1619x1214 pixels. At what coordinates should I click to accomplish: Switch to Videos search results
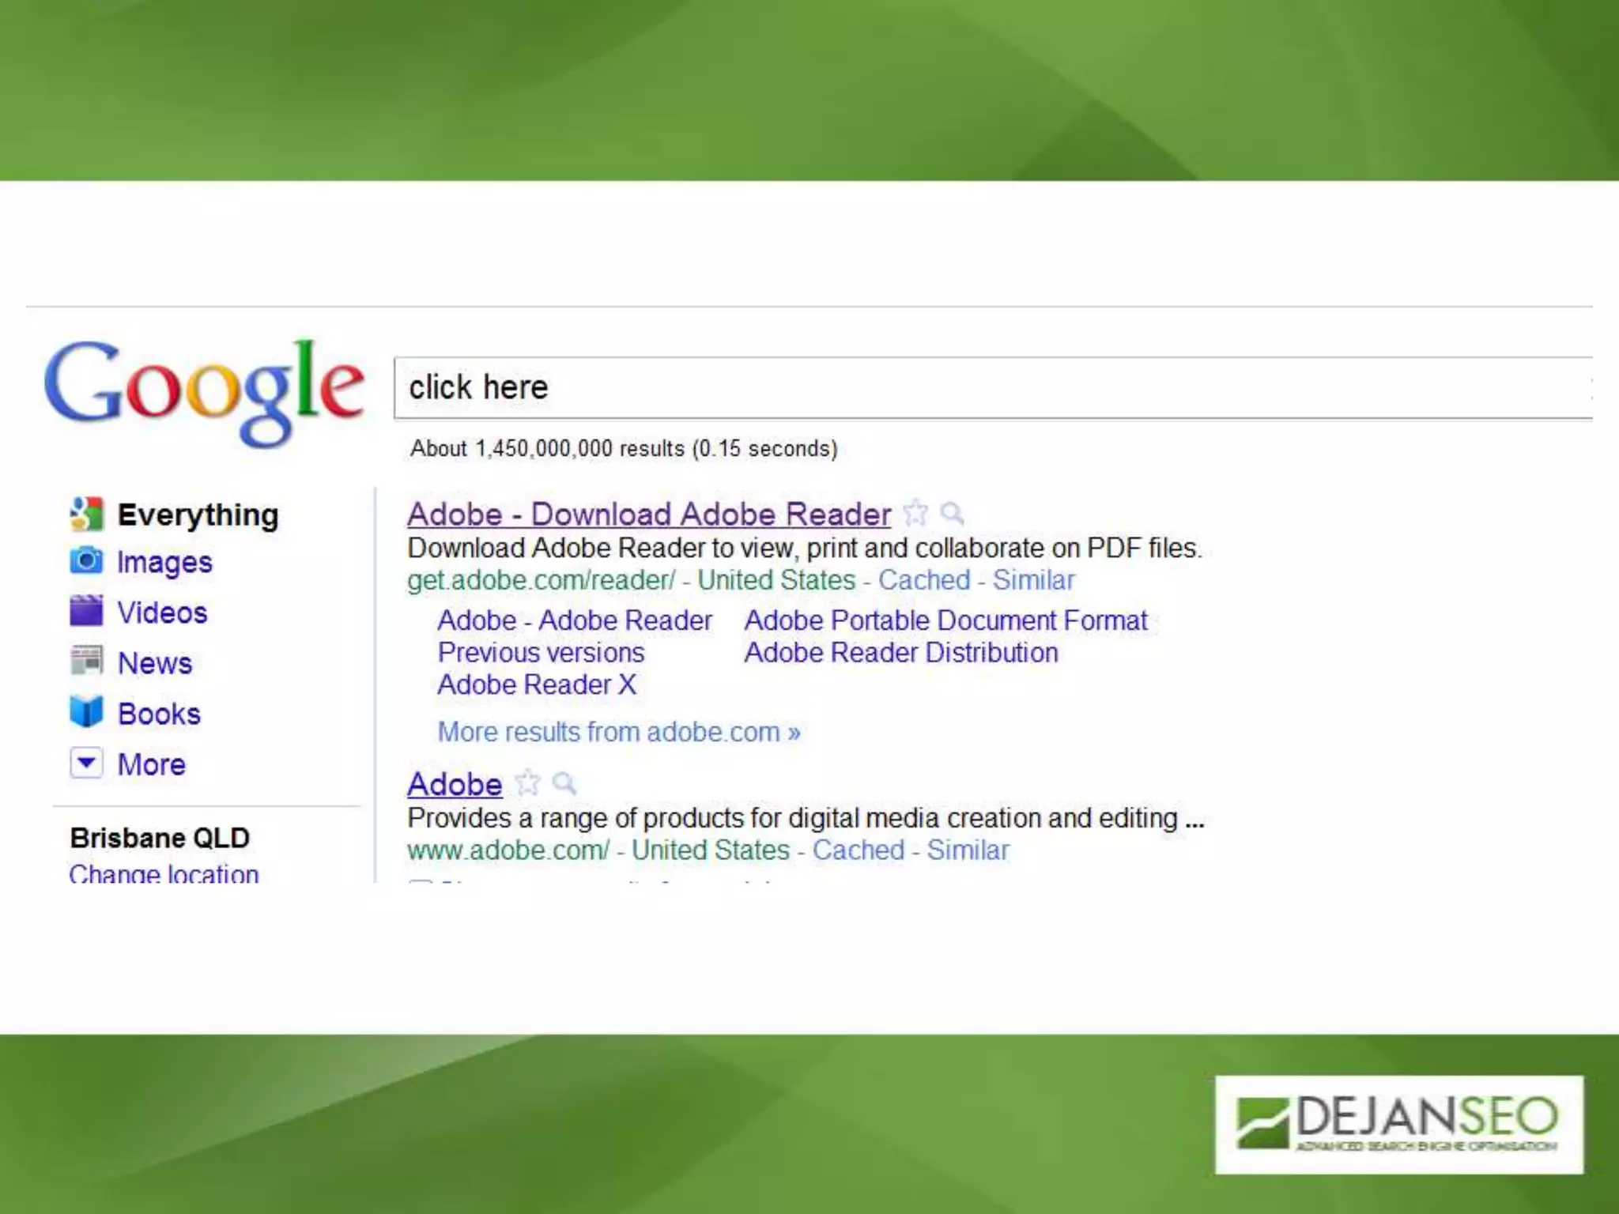(162, 613)
